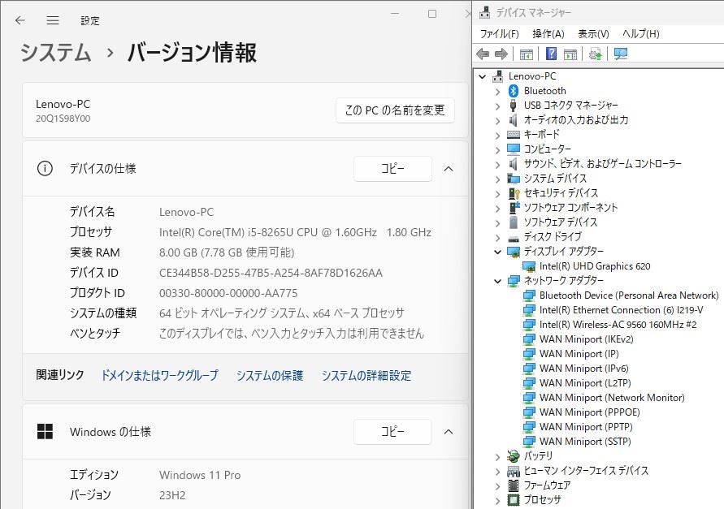Collapse the ネットワーク アダプター node

497,281
